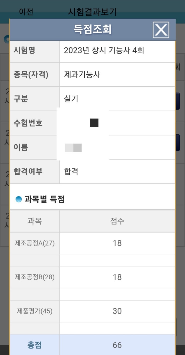Click the 과목 column header
The image size is (185, 355).
point(35,221)
